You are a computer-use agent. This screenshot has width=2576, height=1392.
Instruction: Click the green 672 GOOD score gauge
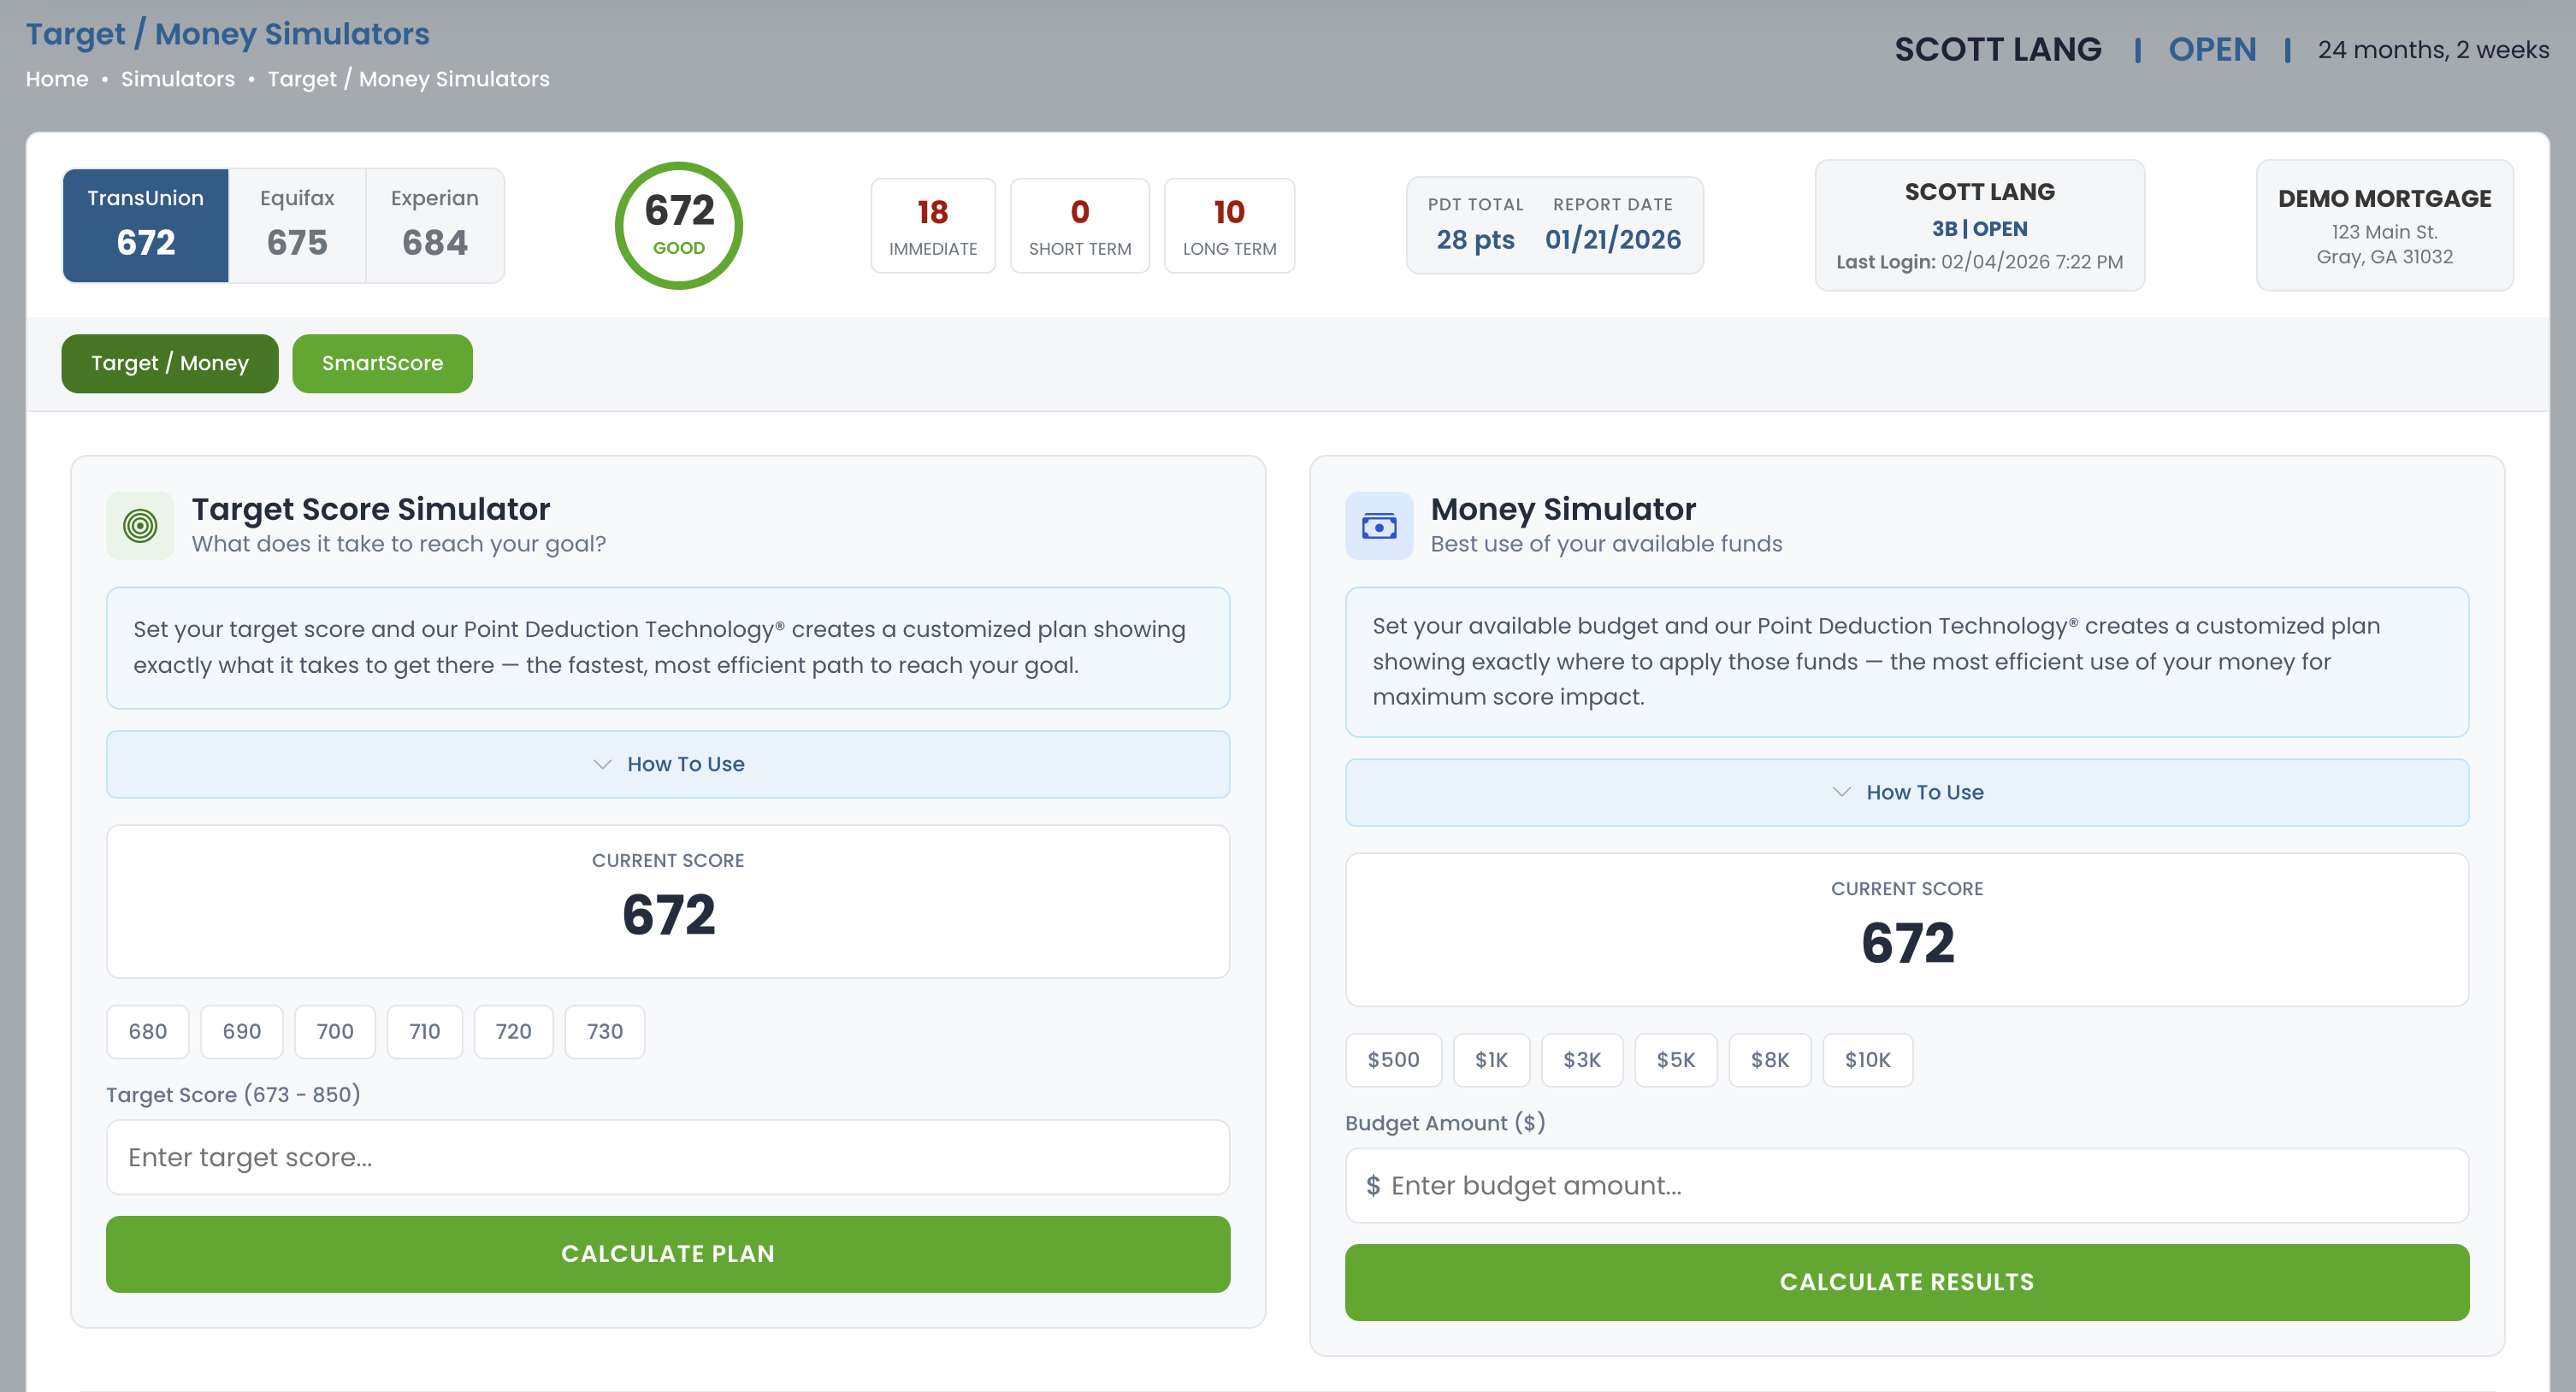678,225
